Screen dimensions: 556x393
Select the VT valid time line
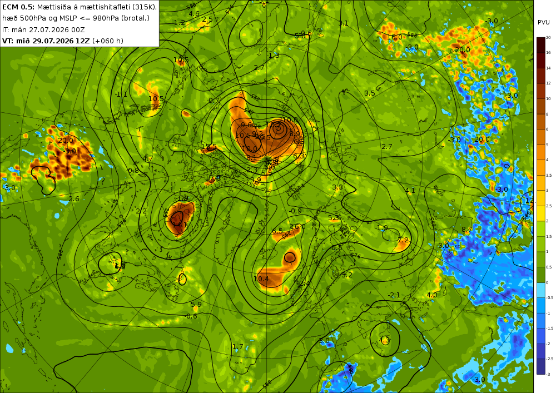[63, 41]
